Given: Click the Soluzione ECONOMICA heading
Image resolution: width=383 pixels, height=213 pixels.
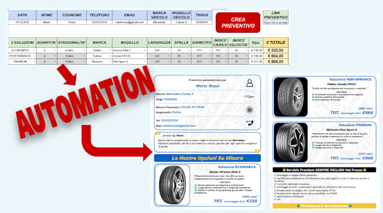Looking at the screenshot, I should 237,167.
